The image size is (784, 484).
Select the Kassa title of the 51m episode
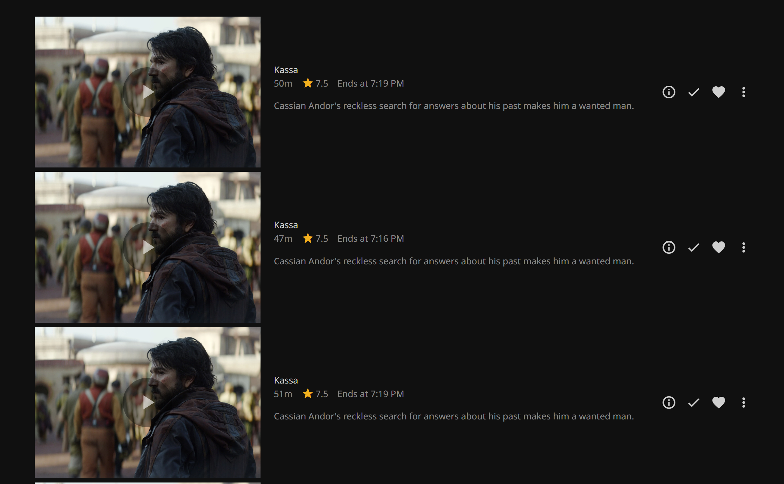coord(286,380)
